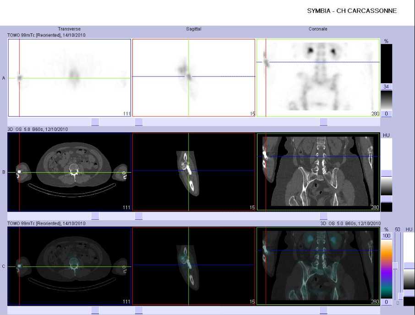Select the row C fused coronal view
This screenshot has height=315, width=415.
click(x=318, y=266)
